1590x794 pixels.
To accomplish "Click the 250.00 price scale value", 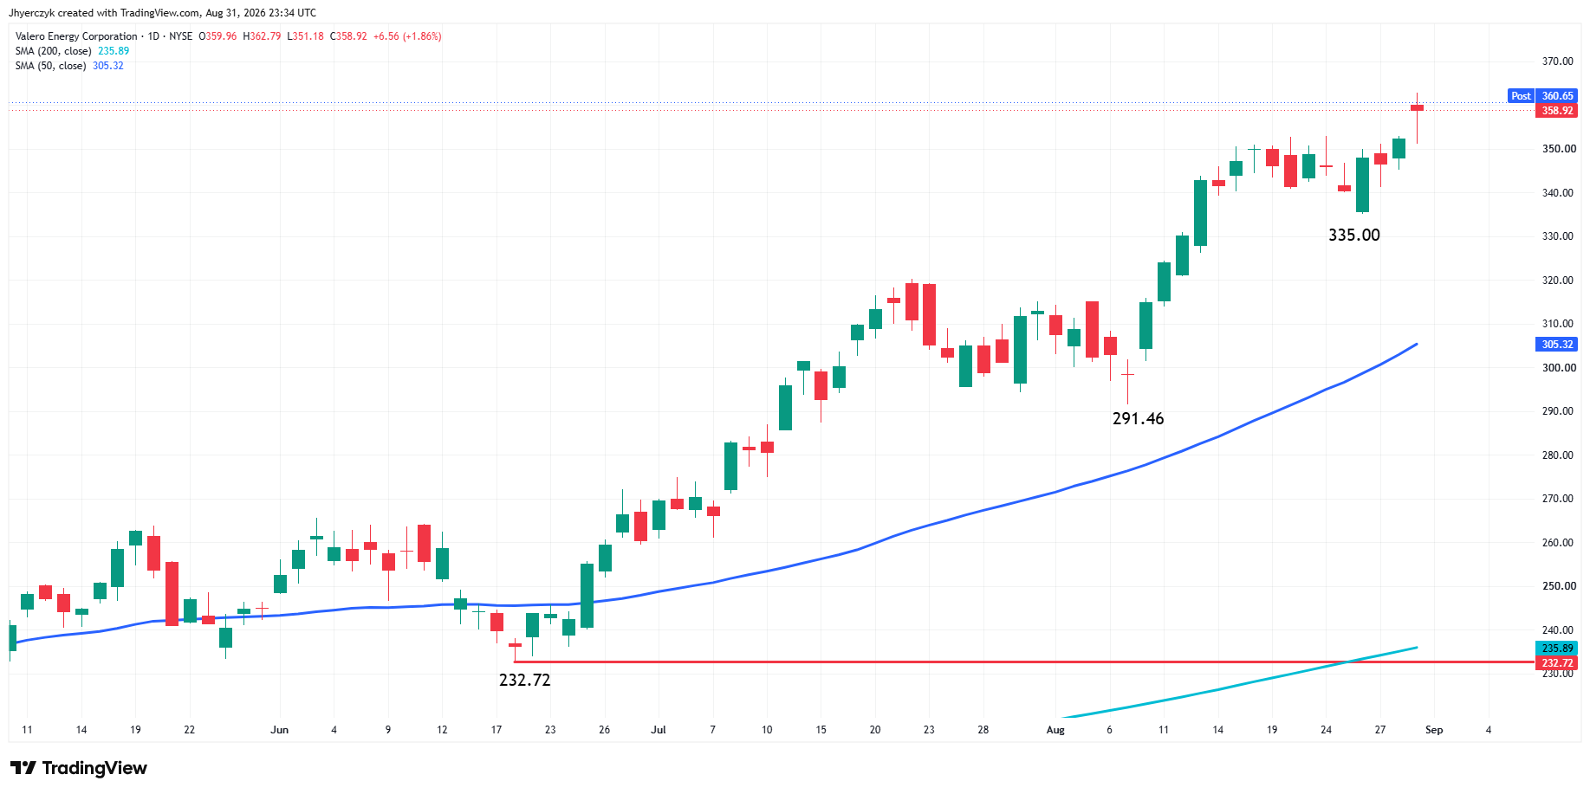I will click(x=1557, y=586).
